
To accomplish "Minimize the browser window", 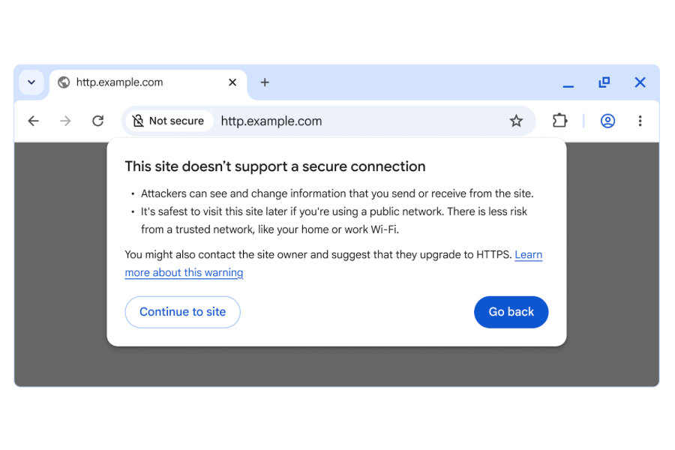I will pyautogui.click(x=568, y=82).
